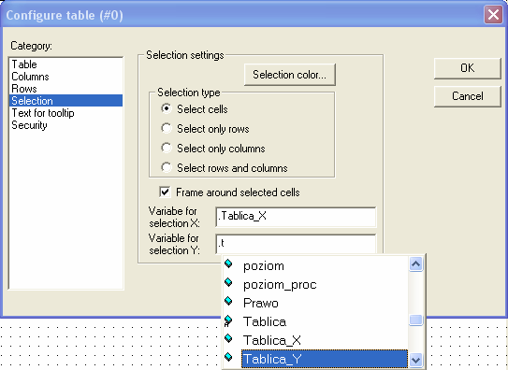Confirm settings with the OK button
Image resolution: width=508 pixels, height=370 pixels.
467,68
